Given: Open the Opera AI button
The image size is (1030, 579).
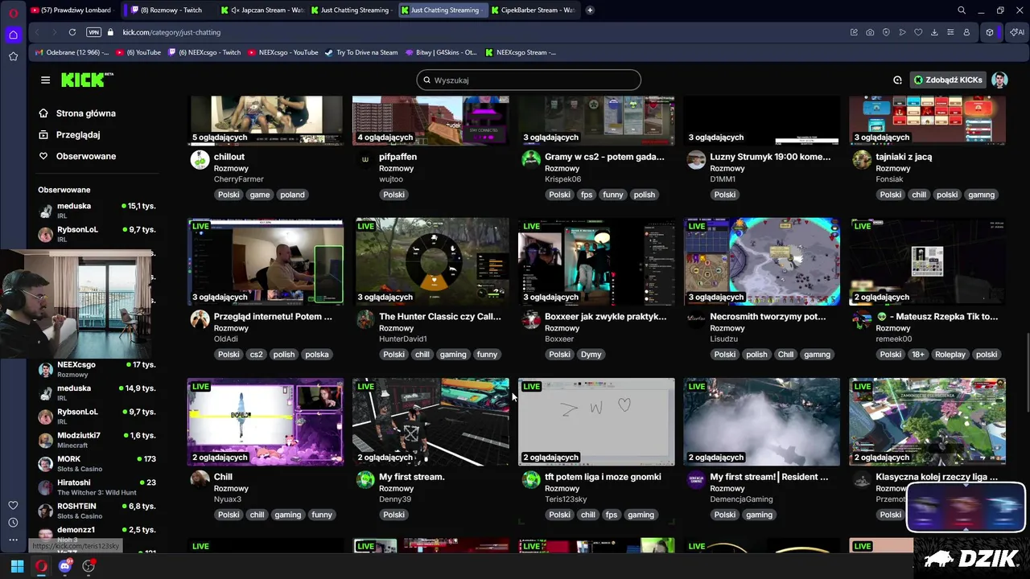Looking at the screenshot, I should [1016, 32].
